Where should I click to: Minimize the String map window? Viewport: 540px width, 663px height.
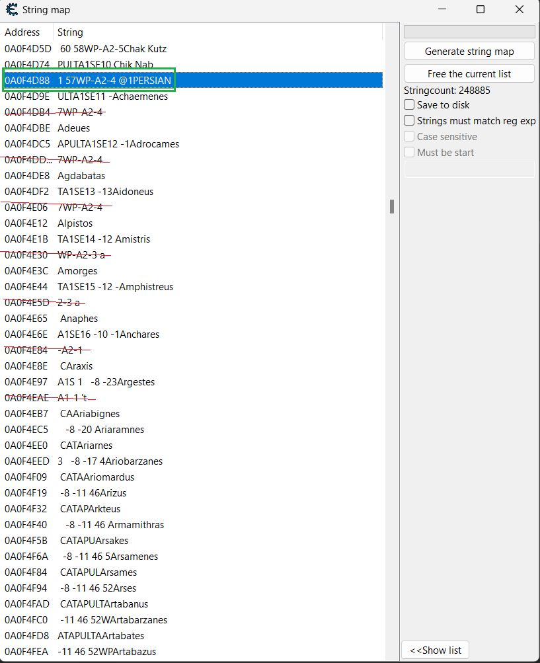[442, 9]
